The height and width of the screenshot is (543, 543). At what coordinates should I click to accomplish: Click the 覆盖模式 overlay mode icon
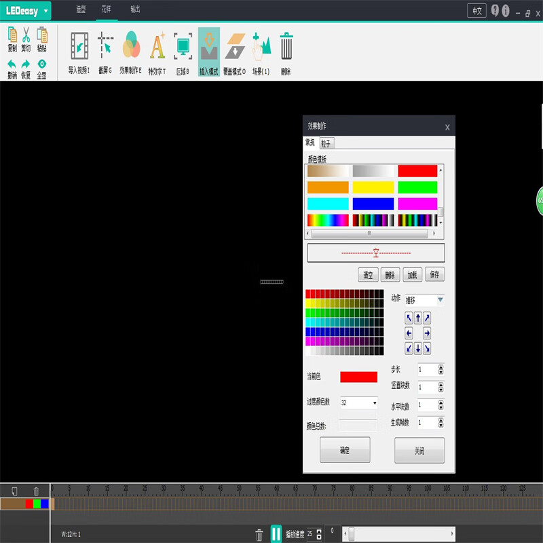(x=235, y=45)
